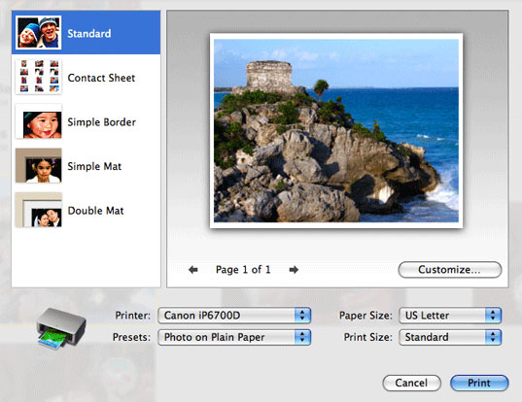This screenshot has width=522, height=402.
Task: Expand the Paper Size dropdown
Action: pos(450,316)
